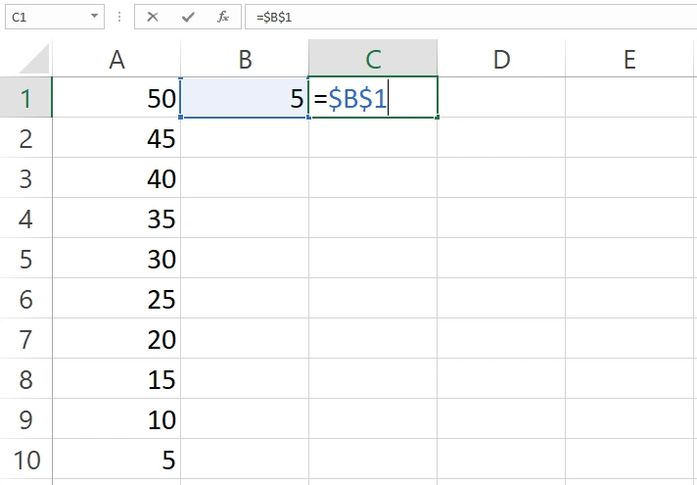Screen dimensions: 697x485
Task: Select row 2 header
Action: tap(25, 137)
